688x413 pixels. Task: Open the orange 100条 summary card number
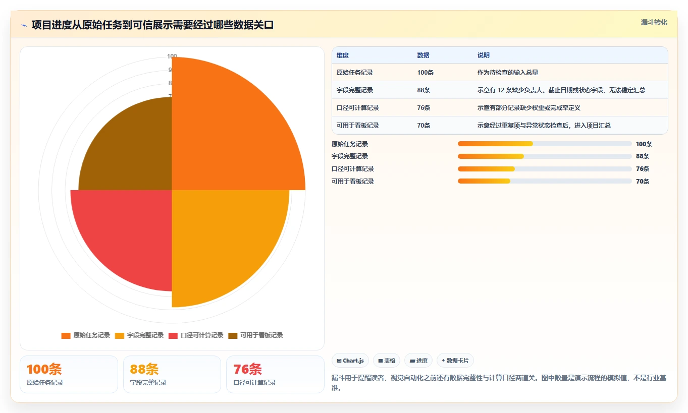(x=44, y=369)
